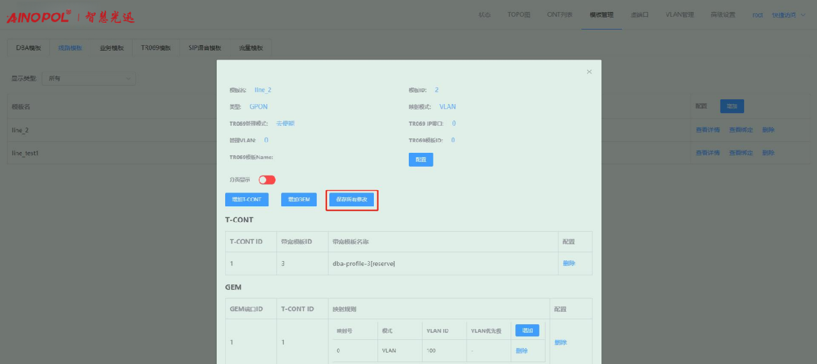
Task: Expand the 快捷访问 menu
Action: (788, 15)
